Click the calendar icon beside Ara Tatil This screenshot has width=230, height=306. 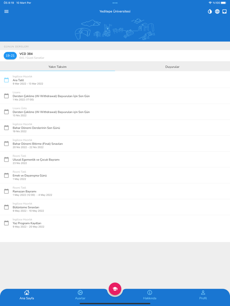6,80
